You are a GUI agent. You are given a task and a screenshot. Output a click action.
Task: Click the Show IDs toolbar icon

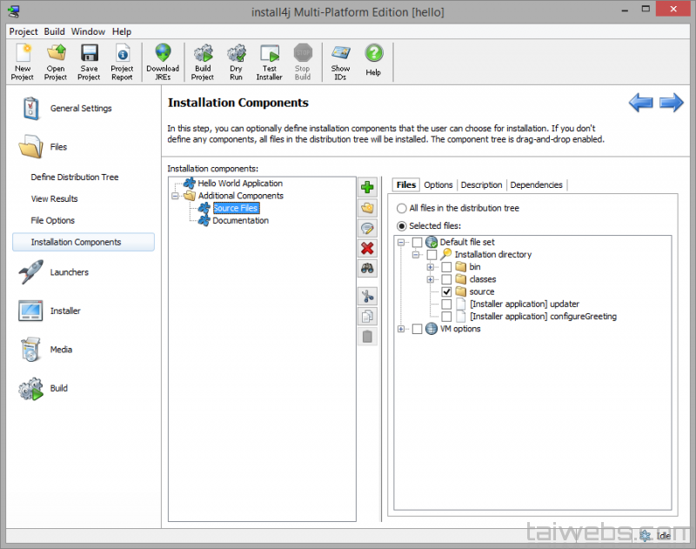[340, 61]
